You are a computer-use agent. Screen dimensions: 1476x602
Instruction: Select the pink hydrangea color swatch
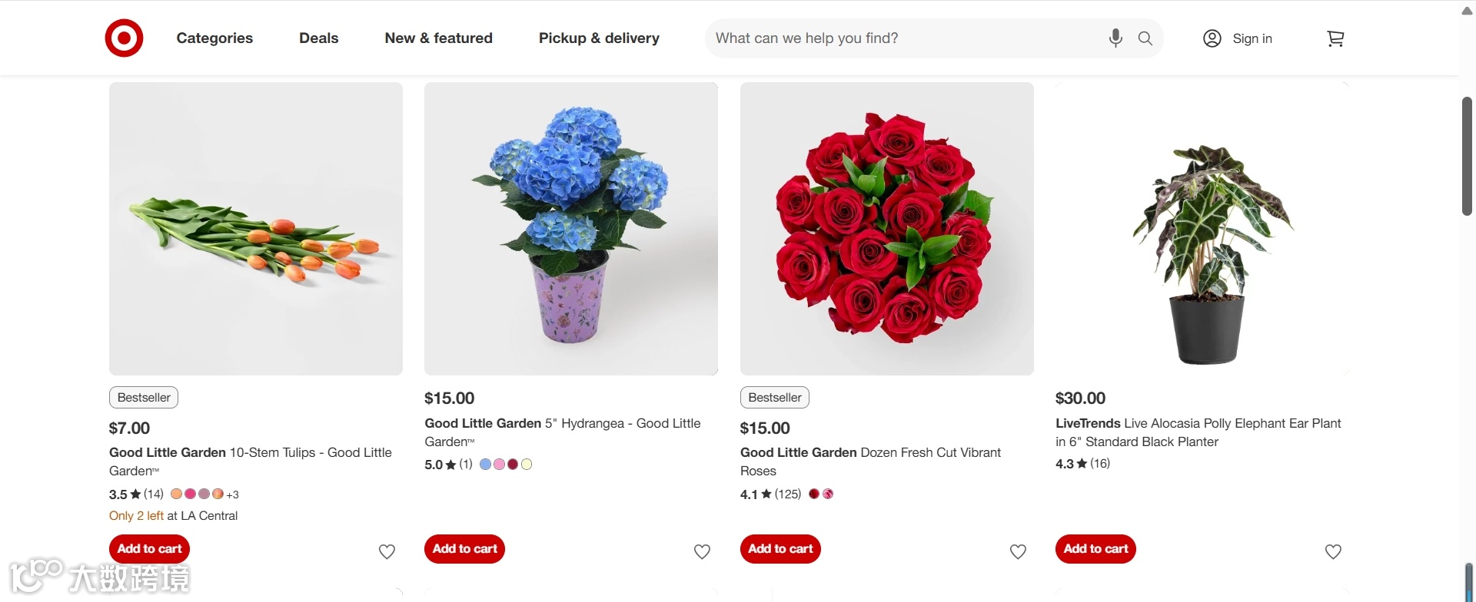(x=499, y=465)
